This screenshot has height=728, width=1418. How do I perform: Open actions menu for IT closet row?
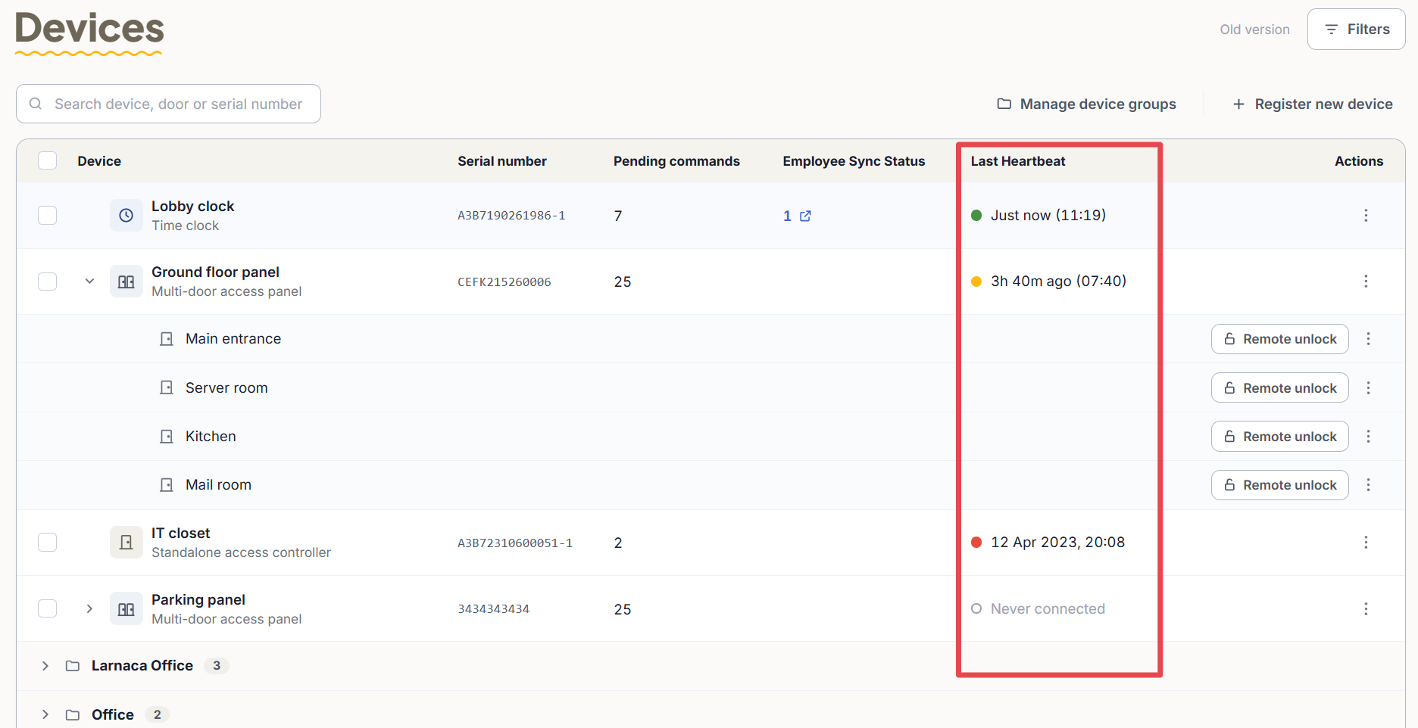tap(1366, 543)
